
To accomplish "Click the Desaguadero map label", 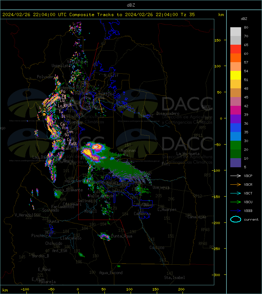I will coord(168,113).
